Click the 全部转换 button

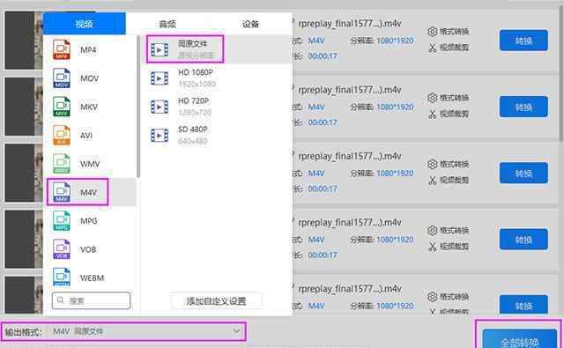click(519, 339)
